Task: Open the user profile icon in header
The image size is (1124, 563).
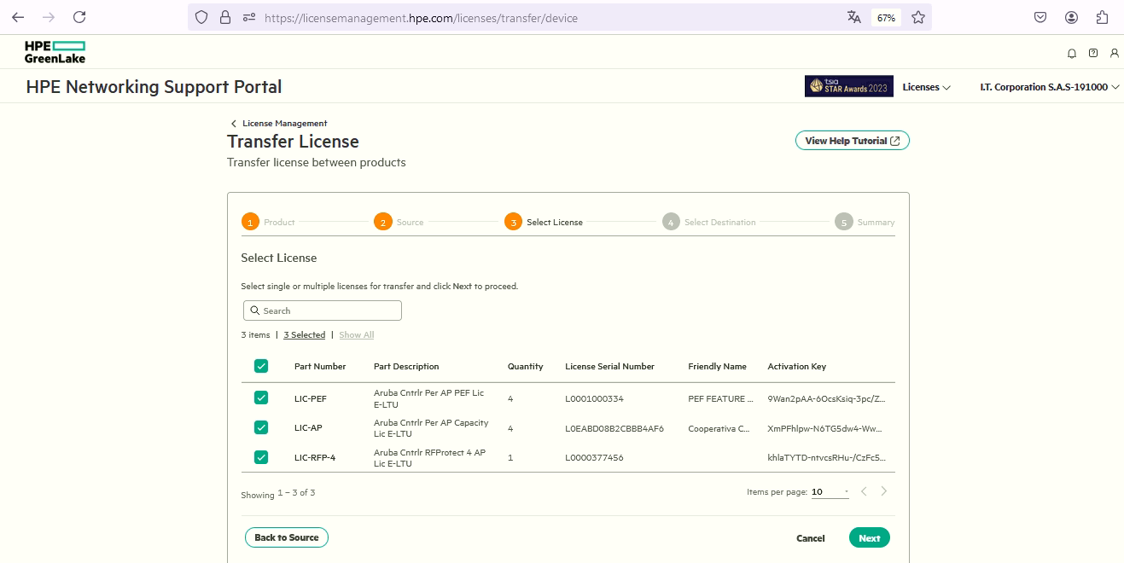Action: coord(1115,53)
